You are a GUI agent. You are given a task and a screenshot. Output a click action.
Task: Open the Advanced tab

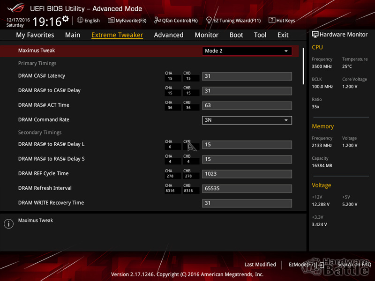[x=169, y=35]
